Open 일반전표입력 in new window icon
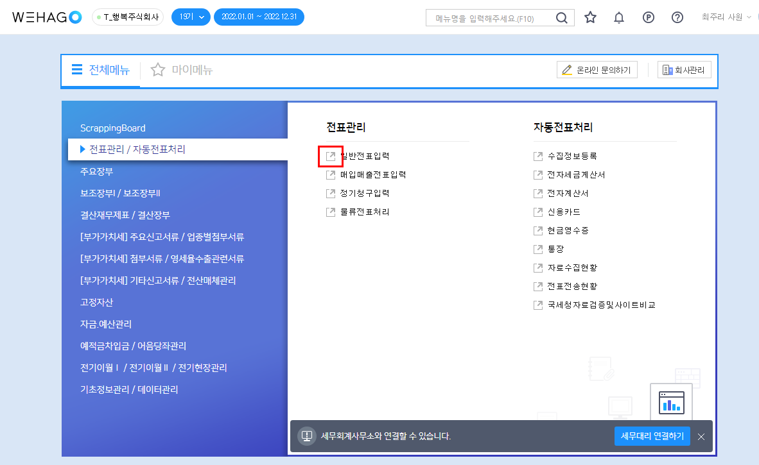759x465 pixels. (x=331, y=156)
